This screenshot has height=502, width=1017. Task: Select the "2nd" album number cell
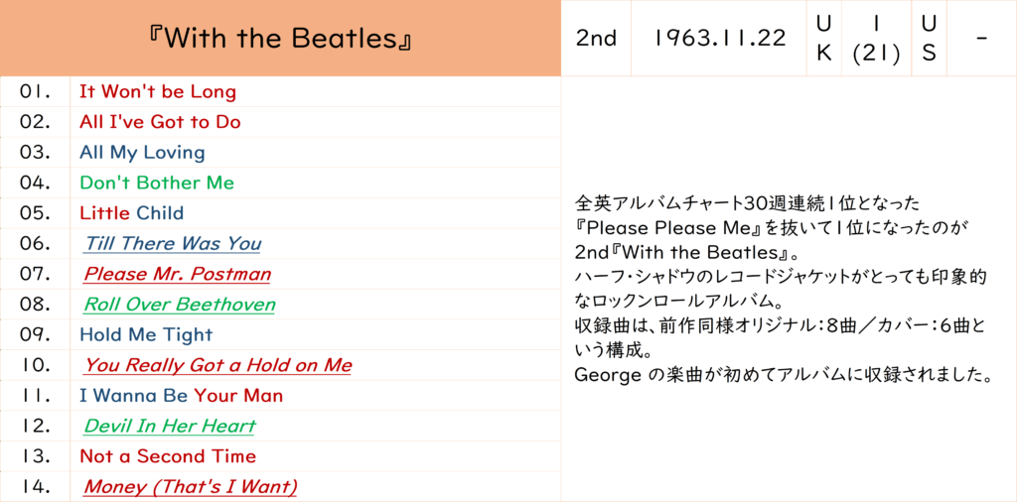tap(596, 39)
